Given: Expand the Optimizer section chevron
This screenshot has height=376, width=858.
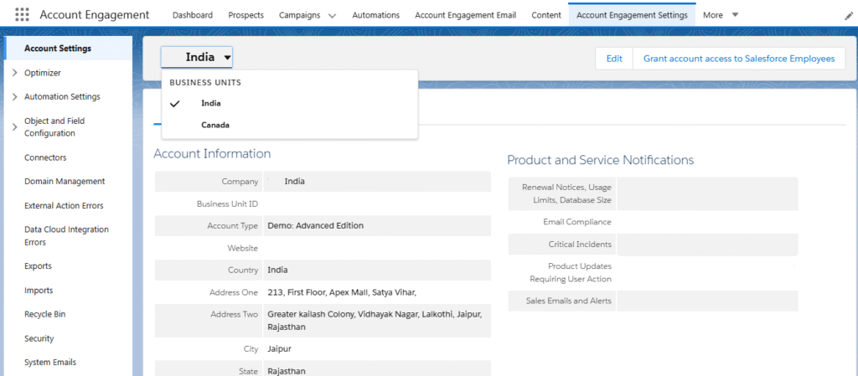Looking at the screenshot, I should click(x=15, y=73).
